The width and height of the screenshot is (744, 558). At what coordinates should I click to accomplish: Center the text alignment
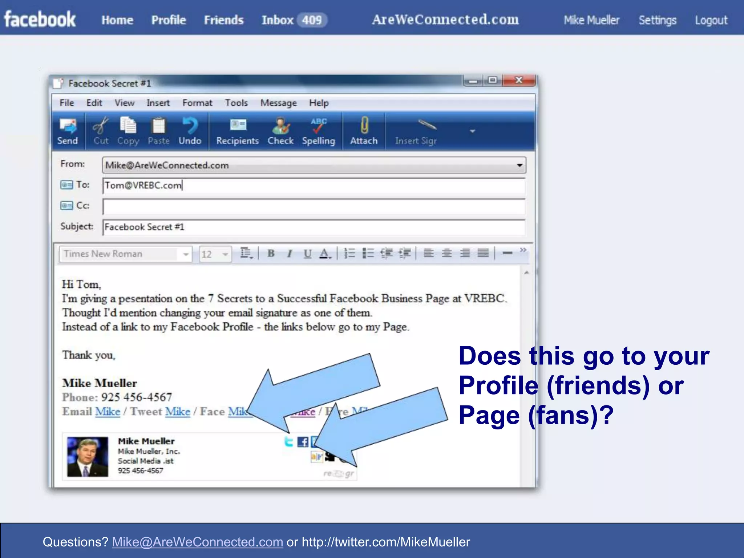pyautogui.click(x=447, y=253)
